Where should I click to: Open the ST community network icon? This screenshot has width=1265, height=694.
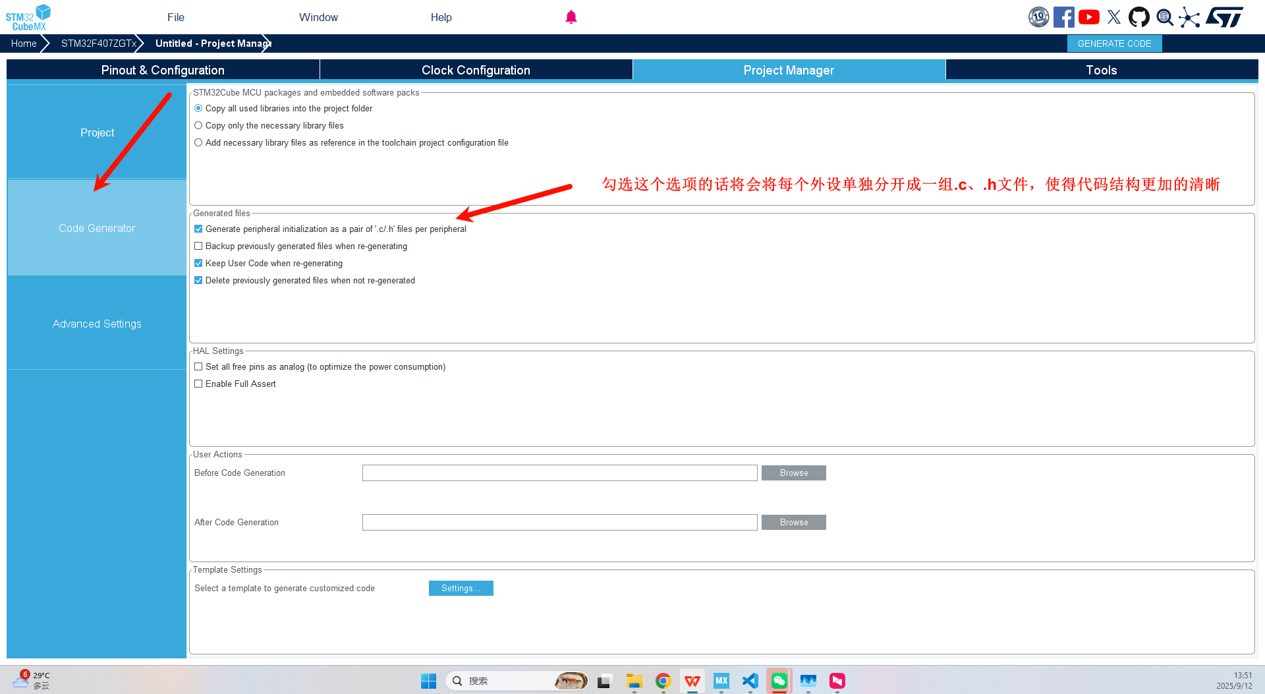pos(1189,17)
